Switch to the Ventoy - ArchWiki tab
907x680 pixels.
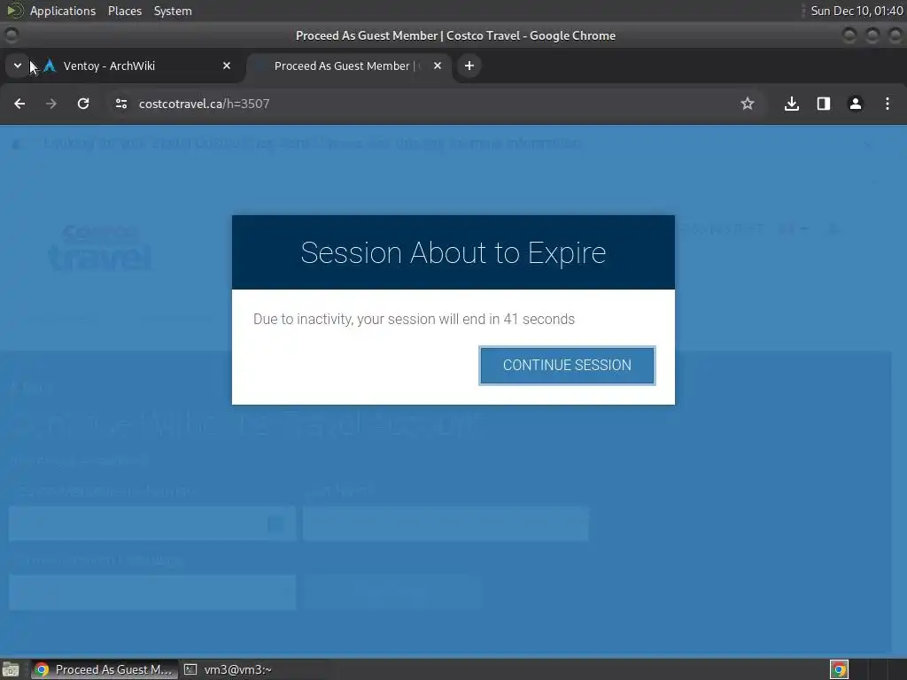(136, 66)
